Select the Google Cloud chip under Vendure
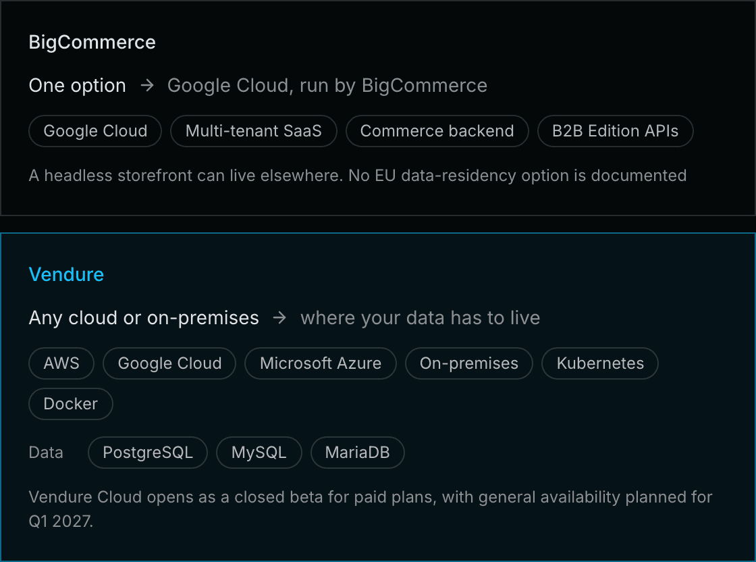 [x=169, y=363]
